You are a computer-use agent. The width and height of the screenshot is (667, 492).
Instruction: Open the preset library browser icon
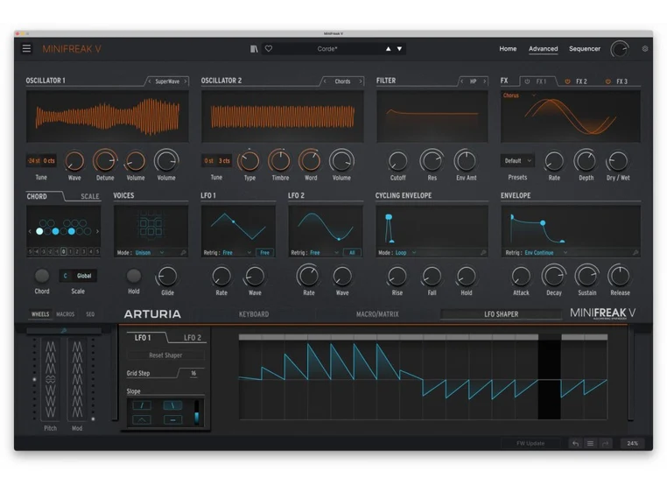point(254,49)
